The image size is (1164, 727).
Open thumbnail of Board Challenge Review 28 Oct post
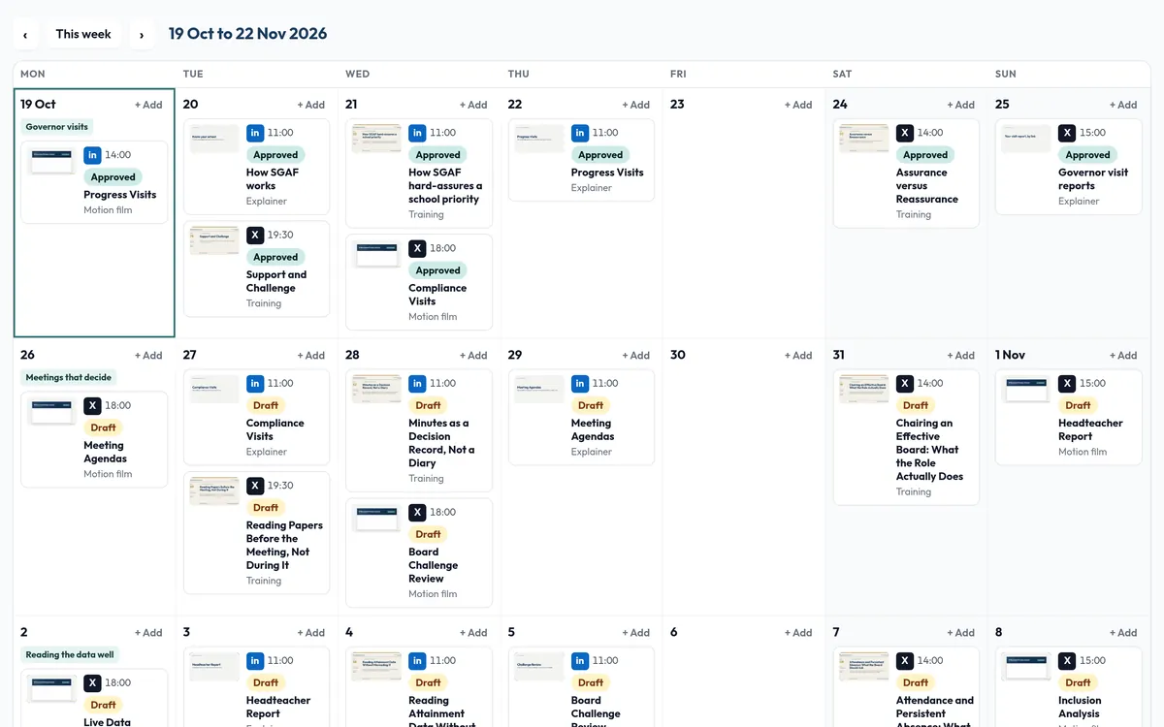coord(376,518)
